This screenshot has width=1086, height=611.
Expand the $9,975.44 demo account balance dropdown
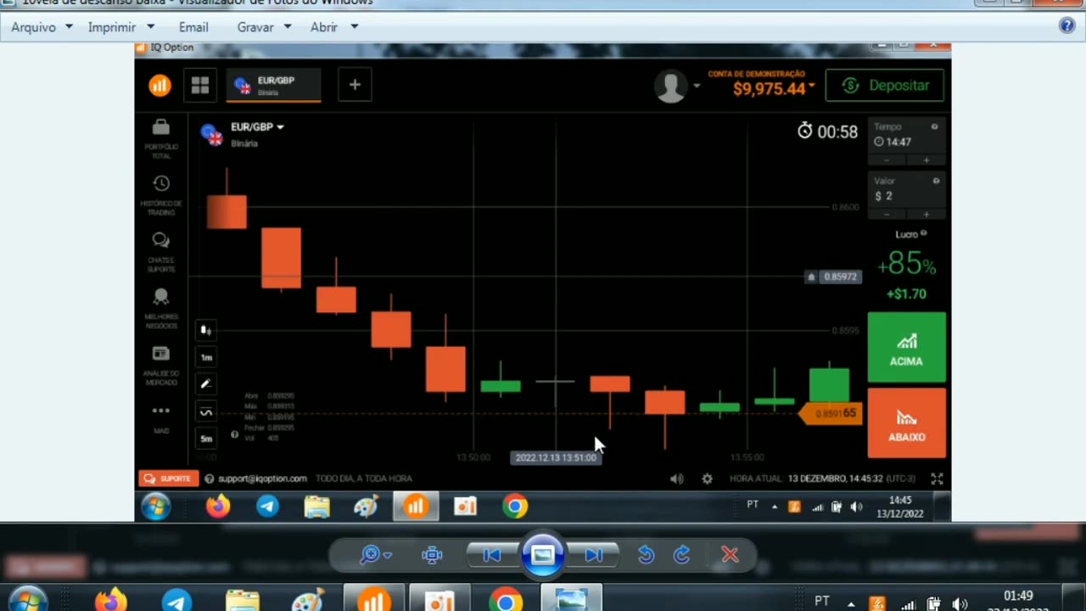tap(773, 88)
